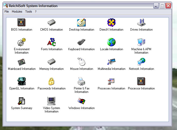Viewport: 177px width, 130px height.
Task: Open the Keyboard Information icon
Action: click(x=81, y=42)
